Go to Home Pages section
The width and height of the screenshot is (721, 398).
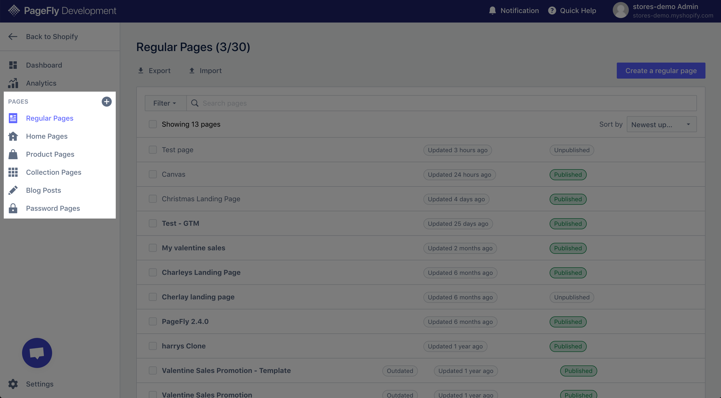(x=47, y=136)
